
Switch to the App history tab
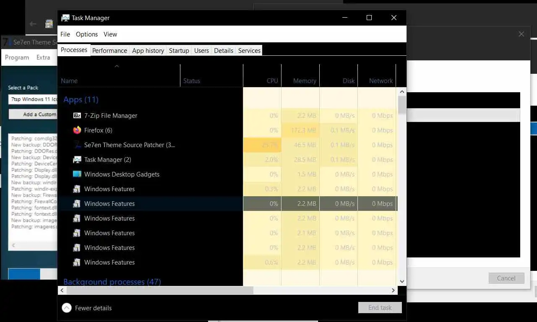coord(148,51)
